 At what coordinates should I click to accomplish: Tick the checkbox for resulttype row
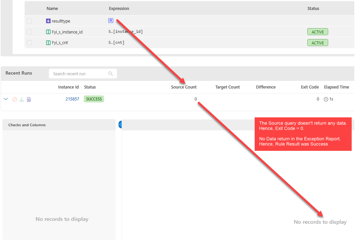click(x=29, y=21)
